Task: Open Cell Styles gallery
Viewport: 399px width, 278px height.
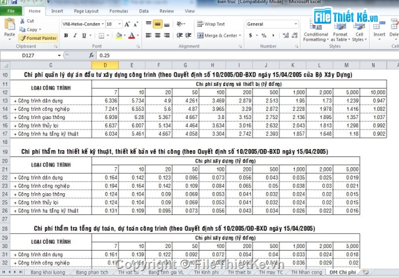Action: [x=359, y=31]
